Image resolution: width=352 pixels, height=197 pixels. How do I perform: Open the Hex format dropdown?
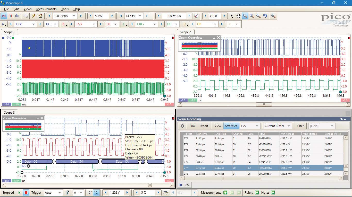point(257,126)
